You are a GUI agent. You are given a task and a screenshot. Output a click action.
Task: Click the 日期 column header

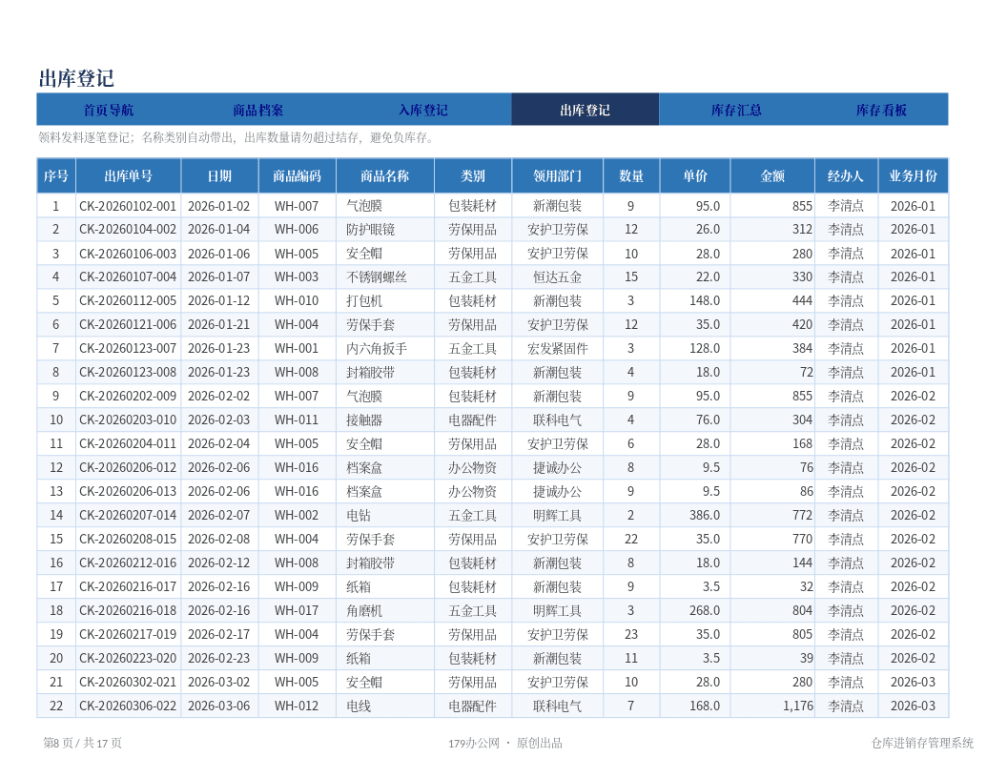coord(219,175)
